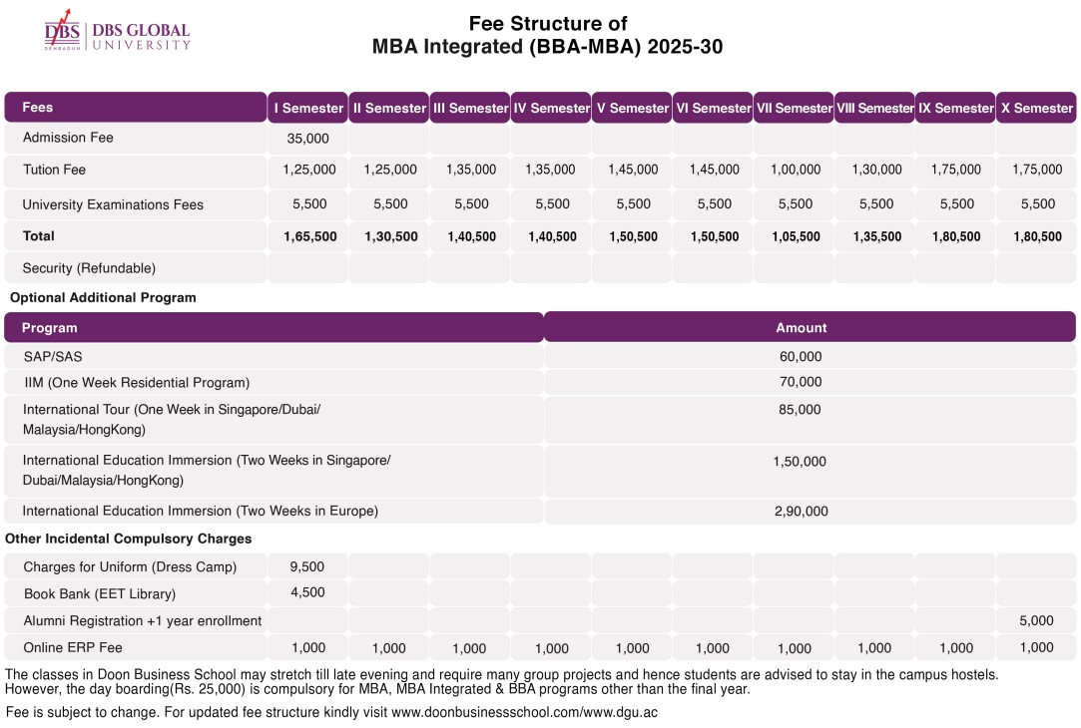
Task: Click the V Semester header
Action: (x=632, y=107)
